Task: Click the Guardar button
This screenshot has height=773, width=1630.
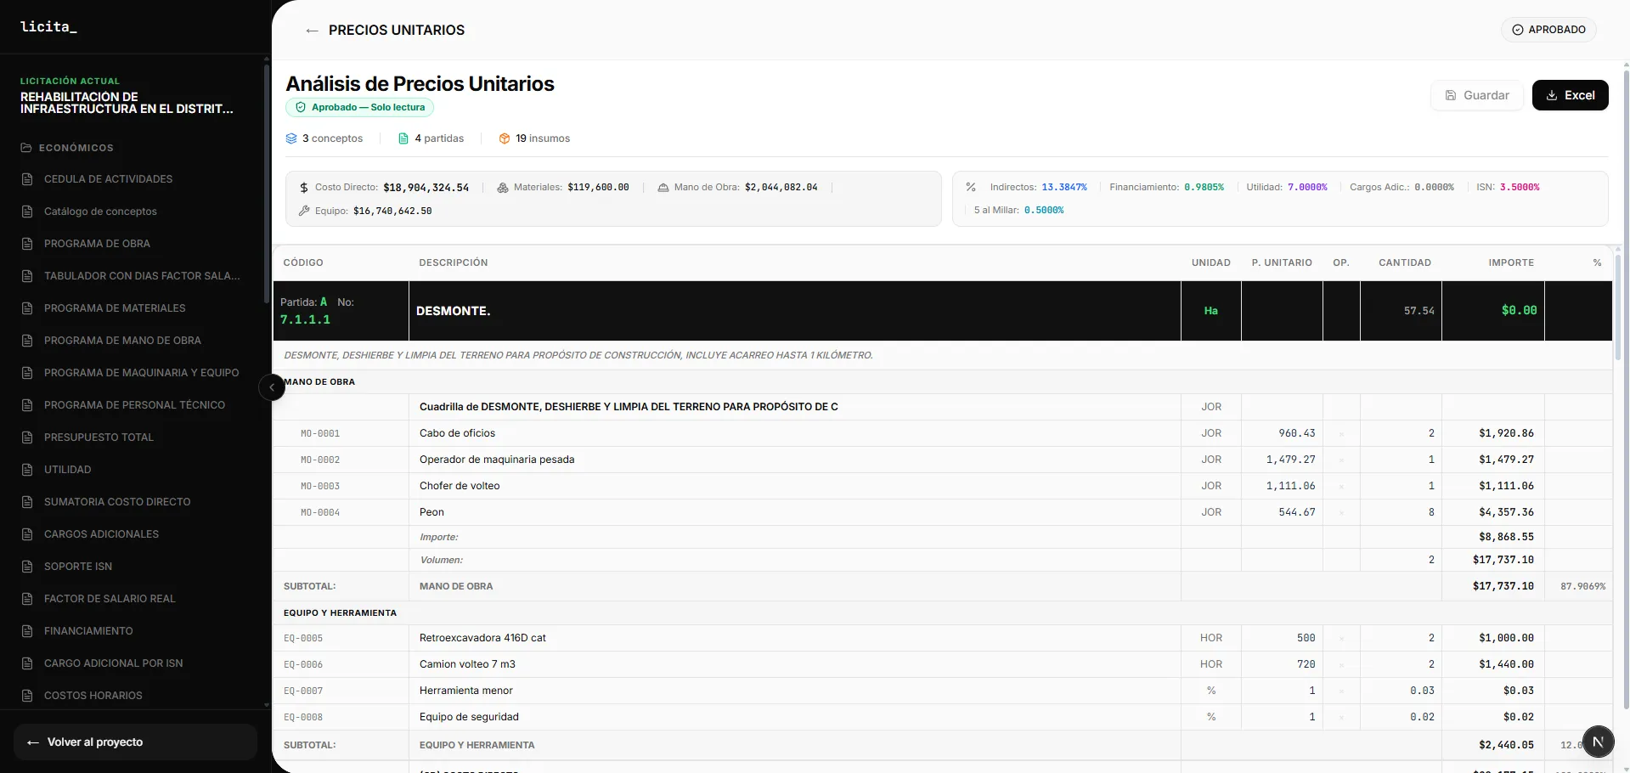Action: (1477, 95)
